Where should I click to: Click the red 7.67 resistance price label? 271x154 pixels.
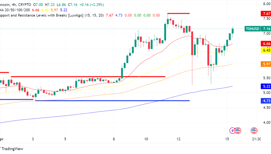(x=266, y=14)
